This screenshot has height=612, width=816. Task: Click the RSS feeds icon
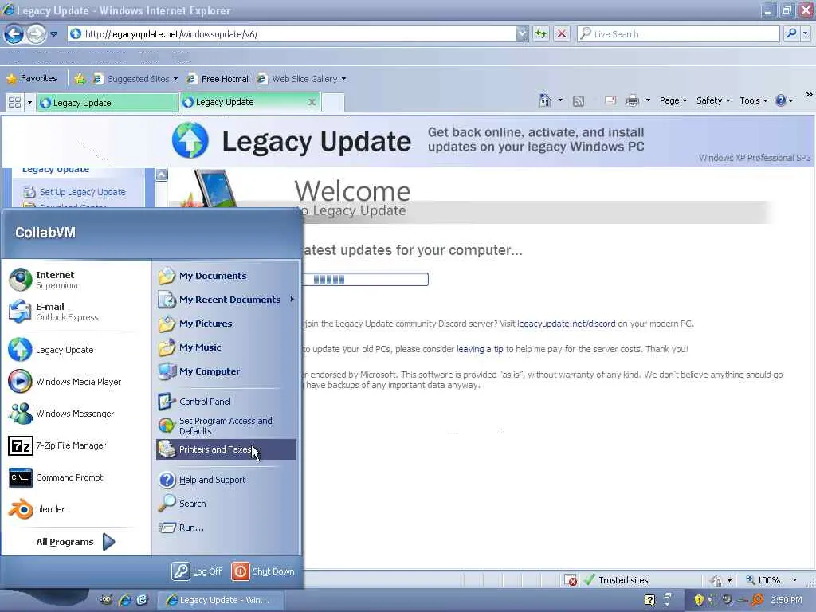point(579,101)
